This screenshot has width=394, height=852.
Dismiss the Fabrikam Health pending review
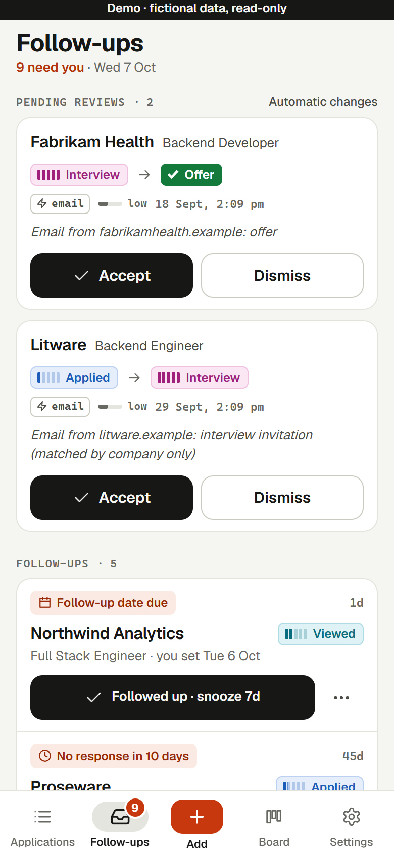pos(282,276)
